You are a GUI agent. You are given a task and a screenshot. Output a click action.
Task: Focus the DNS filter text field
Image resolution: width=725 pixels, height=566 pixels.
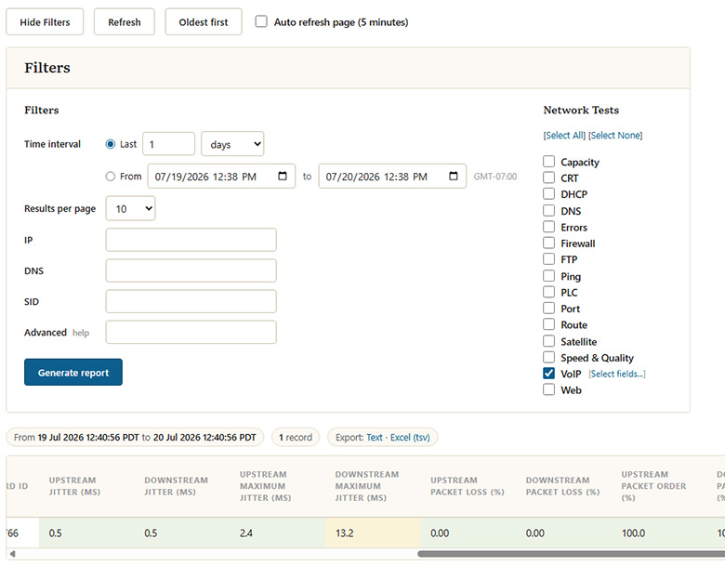(191, 270)
